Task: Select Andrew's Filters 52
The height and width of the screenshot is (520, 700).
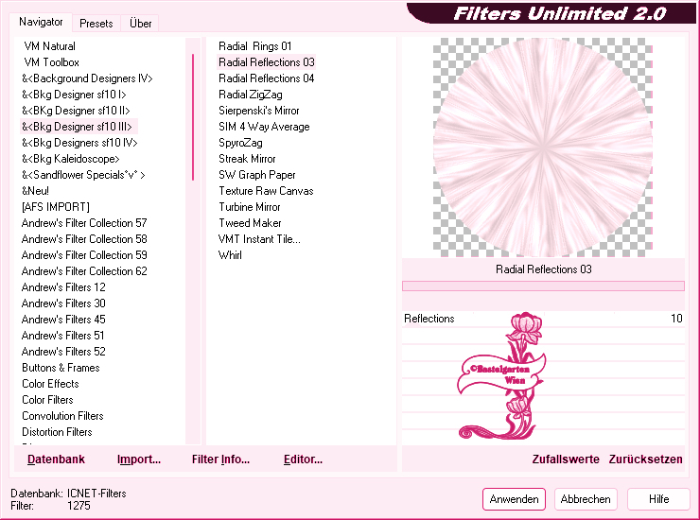Action: [63, 352]
